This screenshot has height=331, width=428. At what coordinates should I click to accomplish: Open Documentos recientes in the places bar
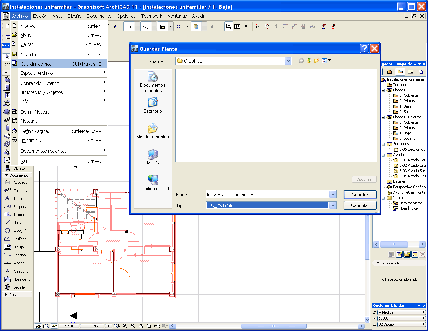coord(153,82)
